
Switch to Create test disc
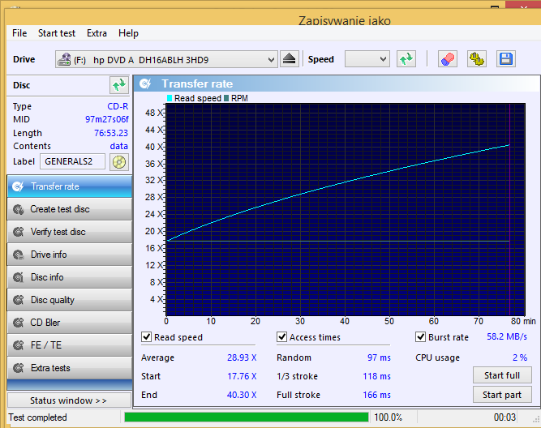[70, 209]
